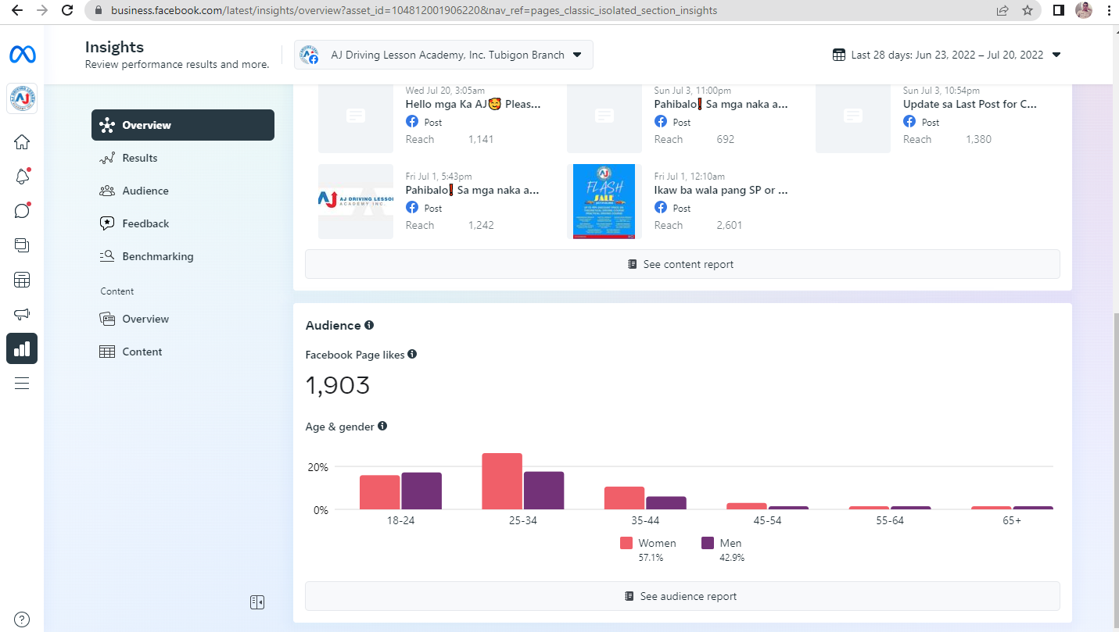The height and width of the screenshot is (632, 1119).
Task: Open post titled "Hello mga Ka AJ"
Action: pyautogui.click(x=473, y=104)
